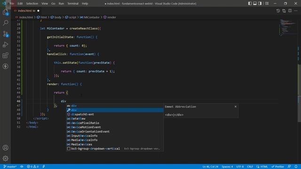Choose DeviceMotionEvent suggestion

(115, 127)
